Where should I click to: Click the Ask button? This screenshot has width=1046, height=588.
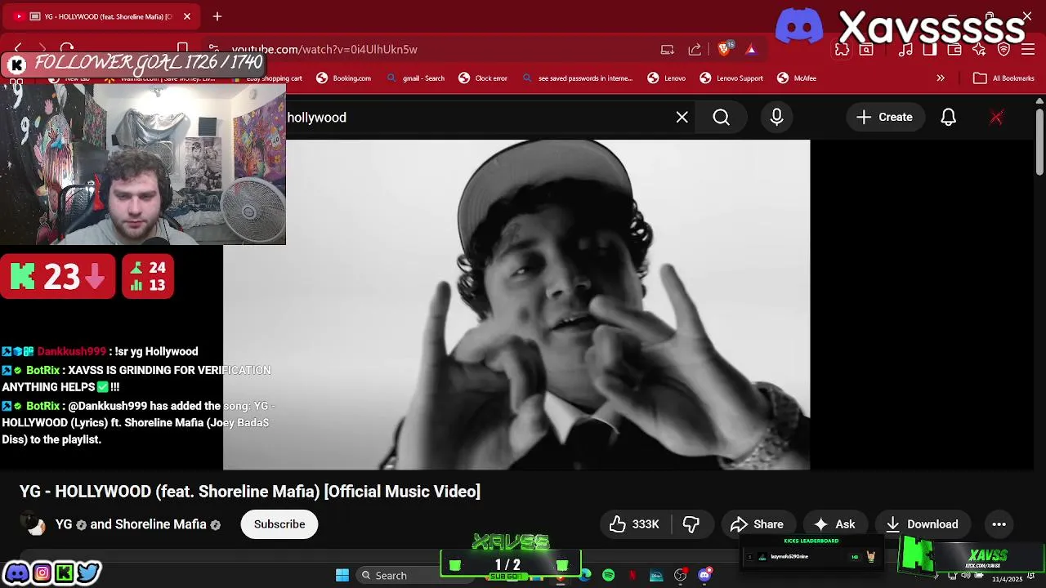click(835, 524)
